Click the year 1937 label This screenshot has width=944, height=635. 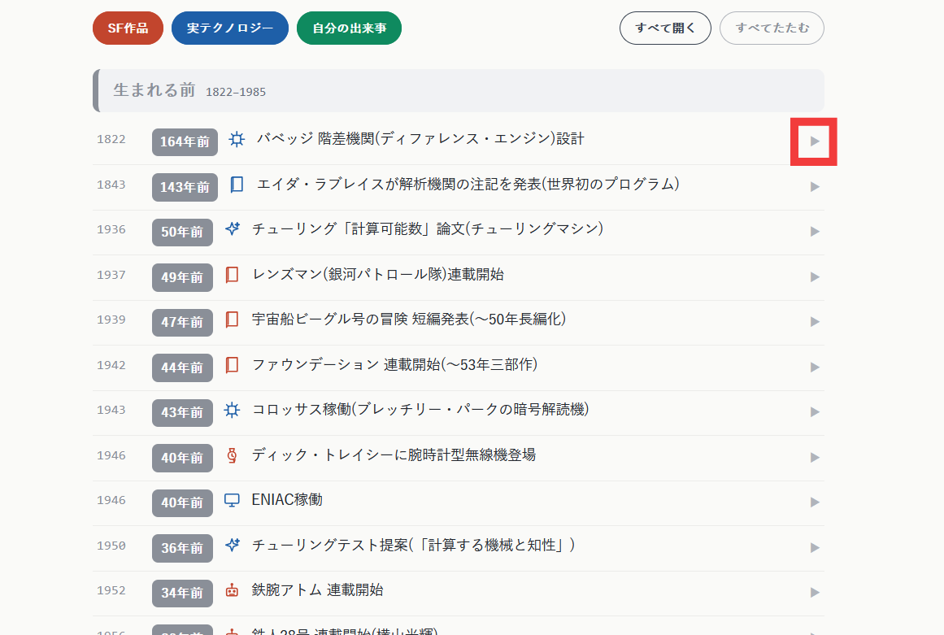pos(111,275)
